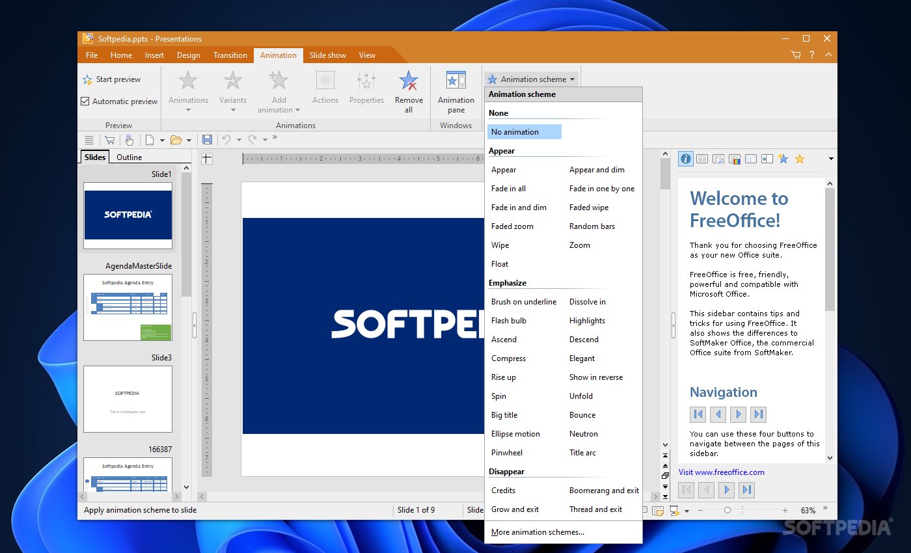Select the Slide1 thumbnail
The height and width of the screenshot is (553, 911).
tap(128, 215)
